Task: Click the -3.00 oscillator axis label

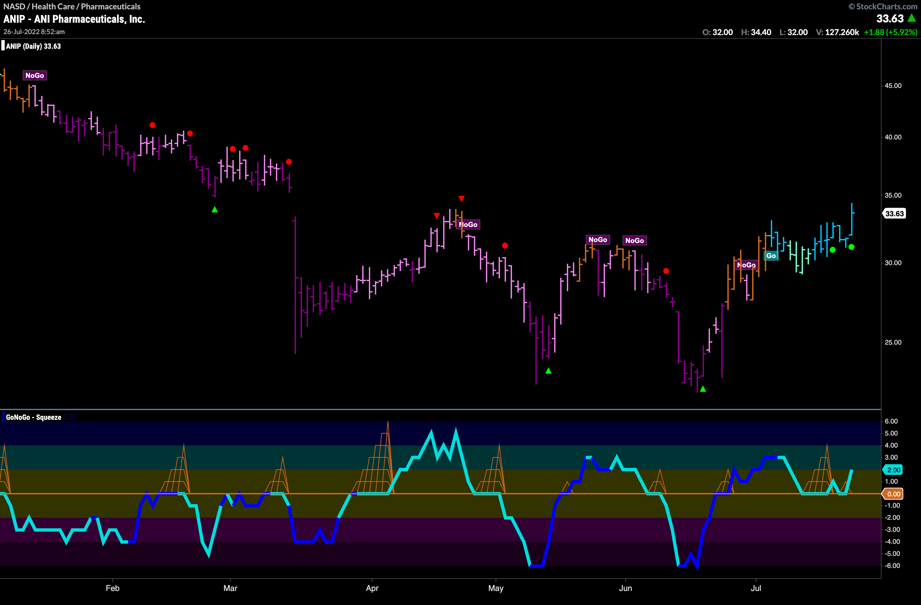Action: [892, 529]
